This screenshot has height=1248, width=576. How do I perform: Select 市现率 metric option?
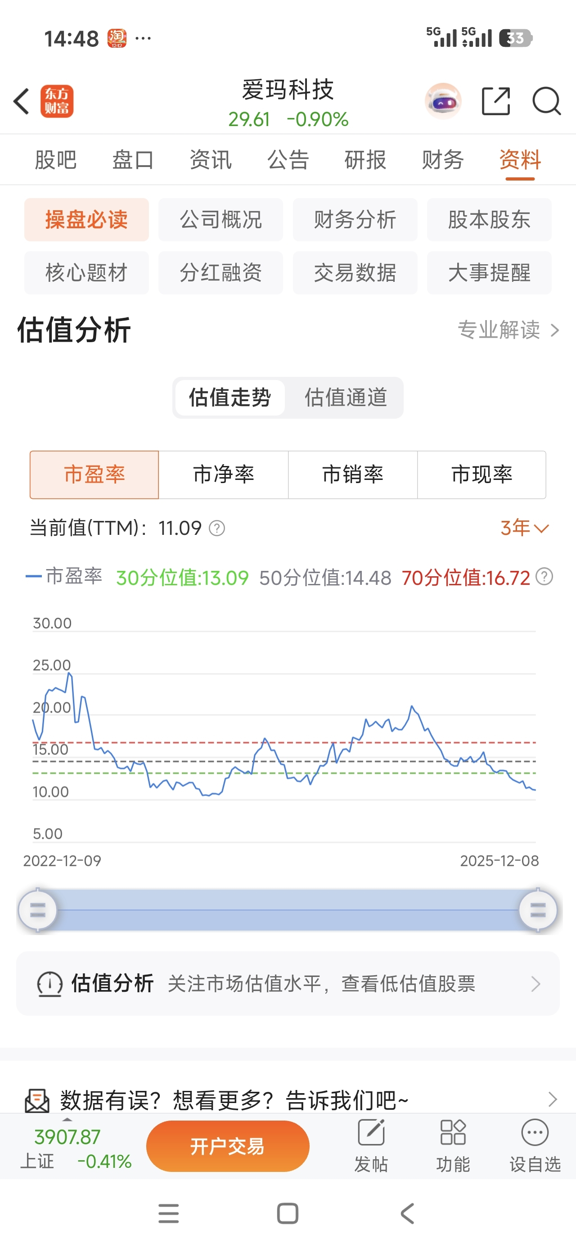(481, 475)
